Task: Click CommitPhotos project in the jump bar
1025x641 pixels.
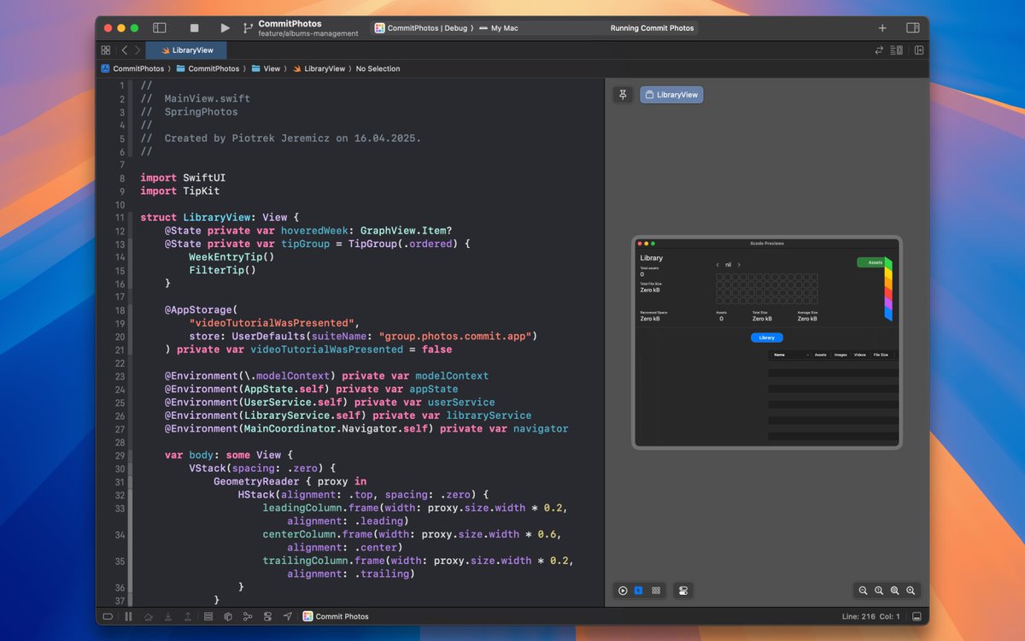Action: pyautogui.click(x=132, y=68)
